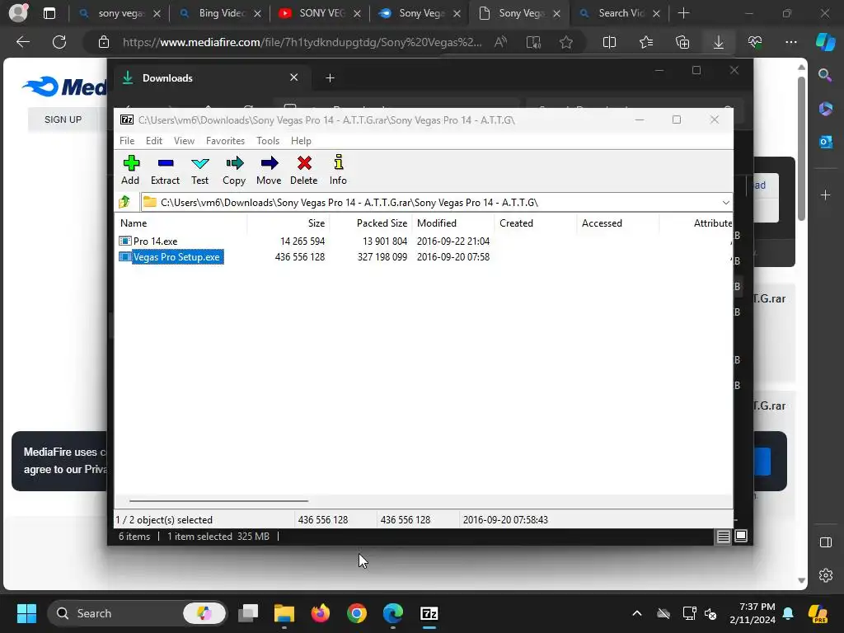Open the Info toolbar button
The image size is (844, 633).
pyautogui.click(x=338, y=170)
